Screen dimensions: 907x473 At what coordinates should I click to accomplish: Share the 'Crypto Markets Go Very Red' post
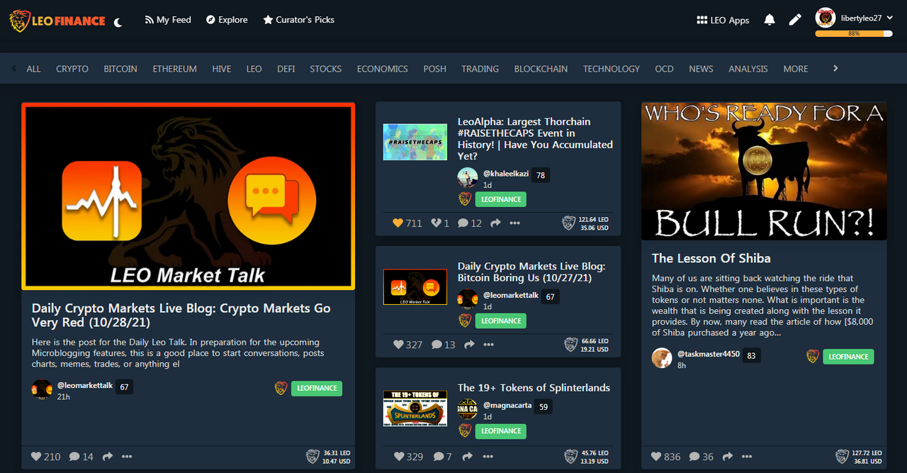(x=108, y=457)
